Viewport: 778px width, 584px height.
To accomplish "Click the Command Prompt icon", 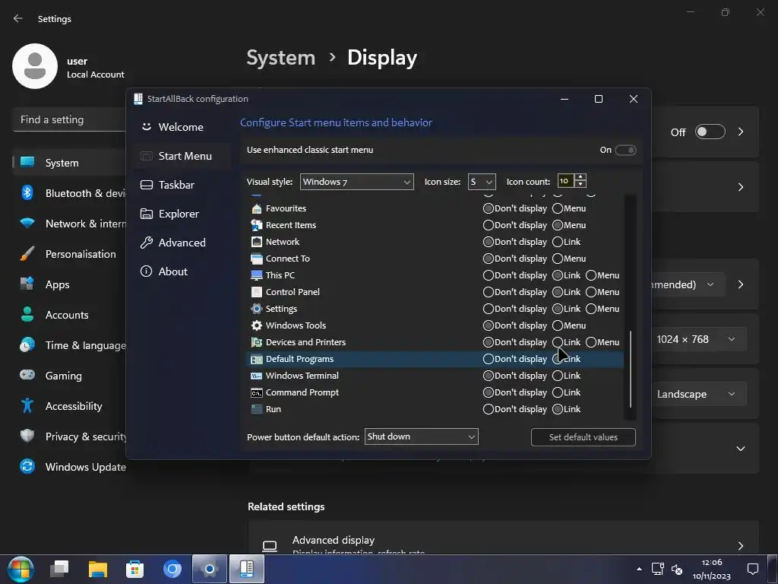I will (257, 392).
